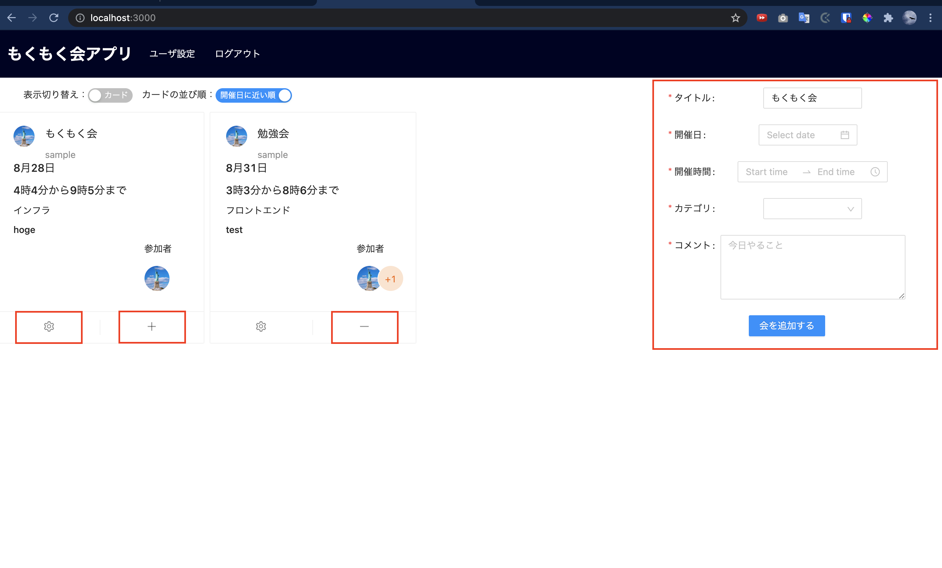Viewport: 942px width, 568px height.
Task: Click the フロントエンド category text
Action: coord(258,210)
